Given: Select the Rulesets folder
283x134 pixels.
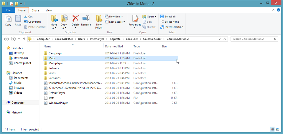Looking at the screenshot, I should pyautogui.click(x=111, y=68).
